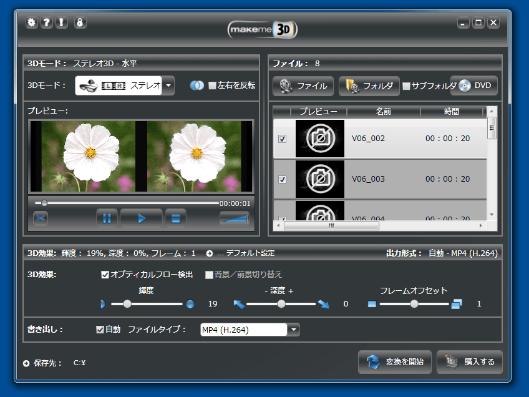The width and height of the screenshot is (529, 397).
Task: Click the 深度 depth slider handle
Action: [281, 304]
